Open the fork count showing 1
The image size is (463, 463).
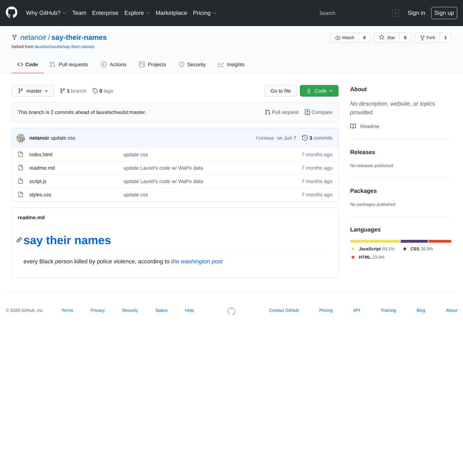pyautogui.click(x=445, y=38)
